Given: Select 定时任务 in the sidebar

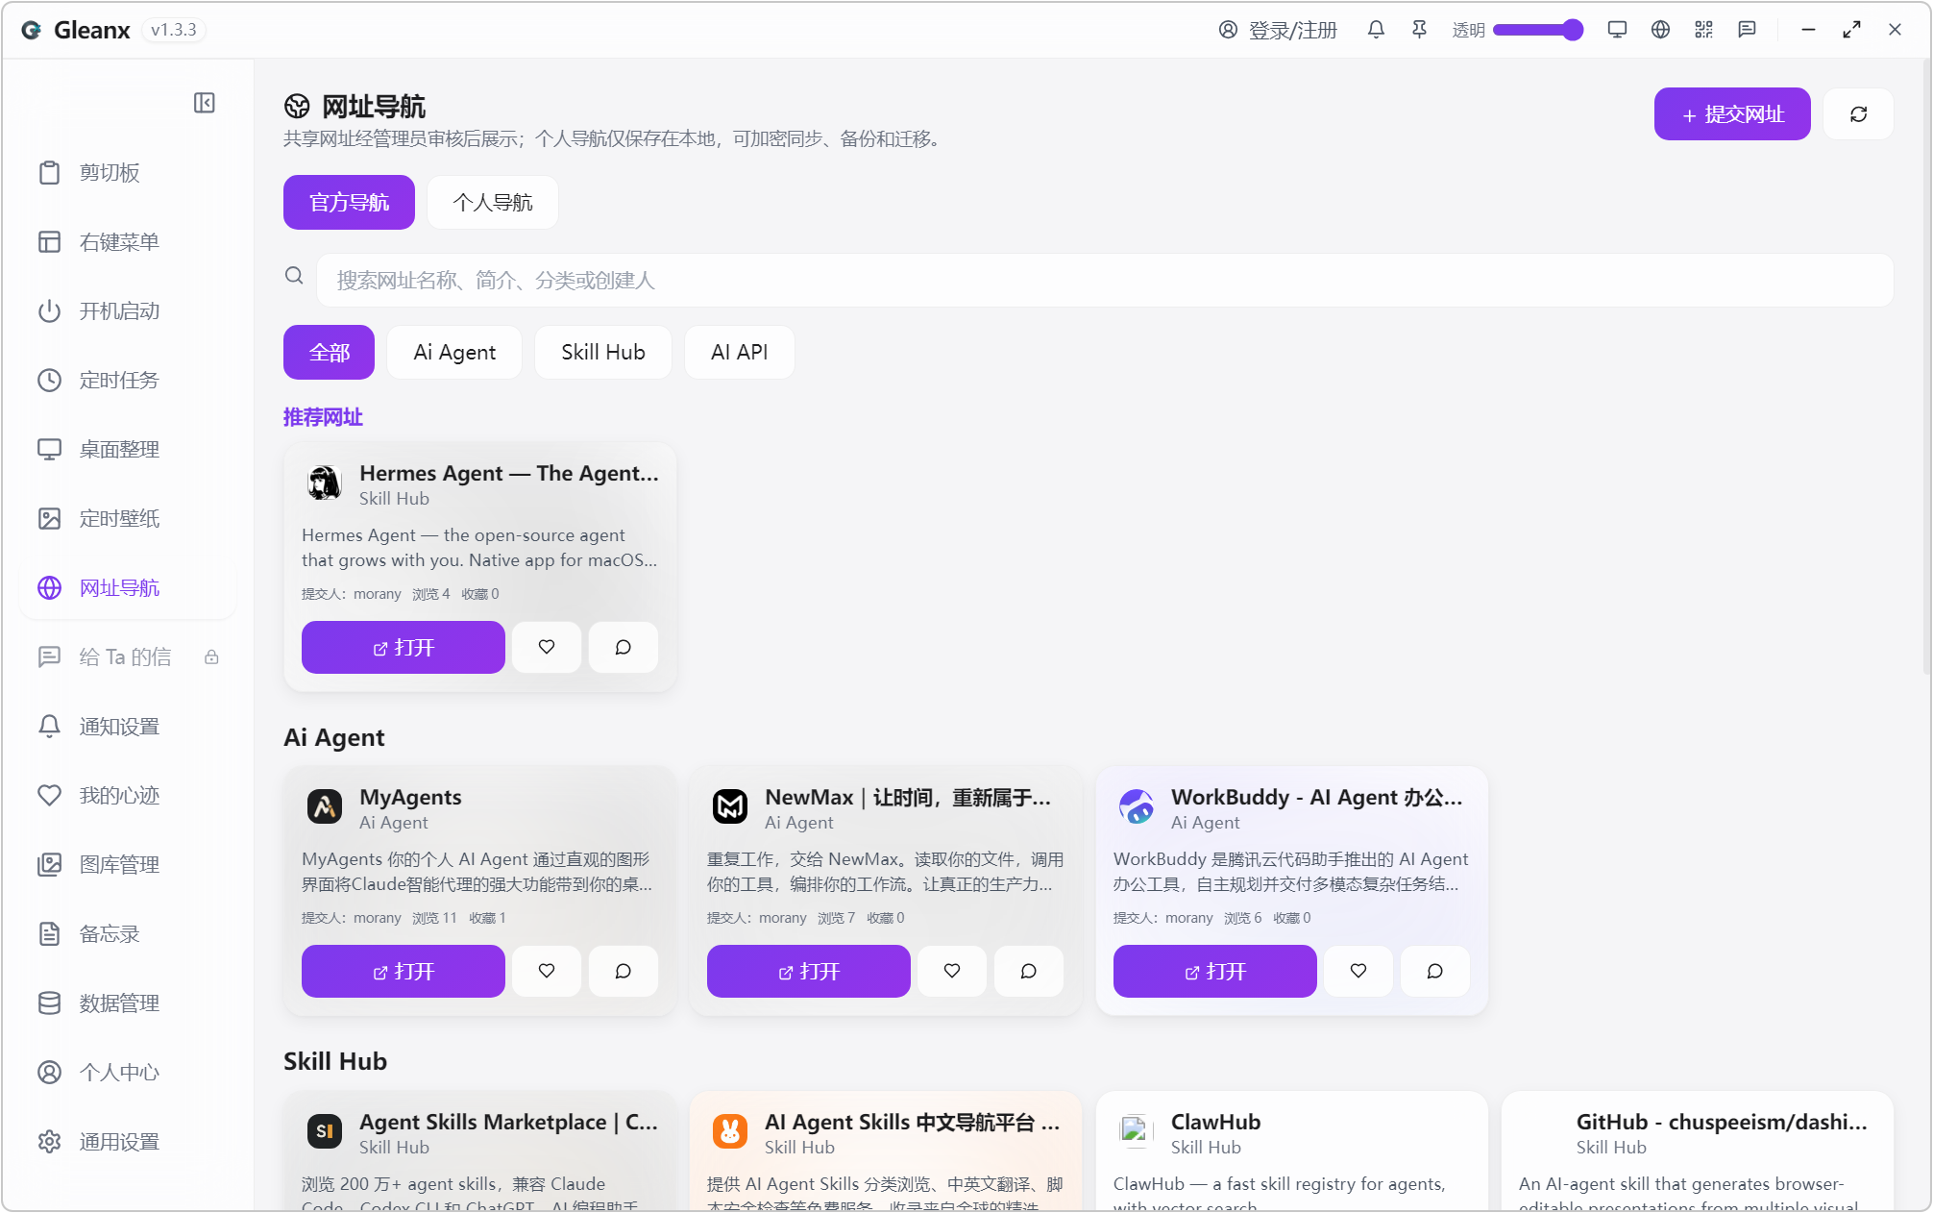Looking at the screenshot, I should (x=129, y=380).
